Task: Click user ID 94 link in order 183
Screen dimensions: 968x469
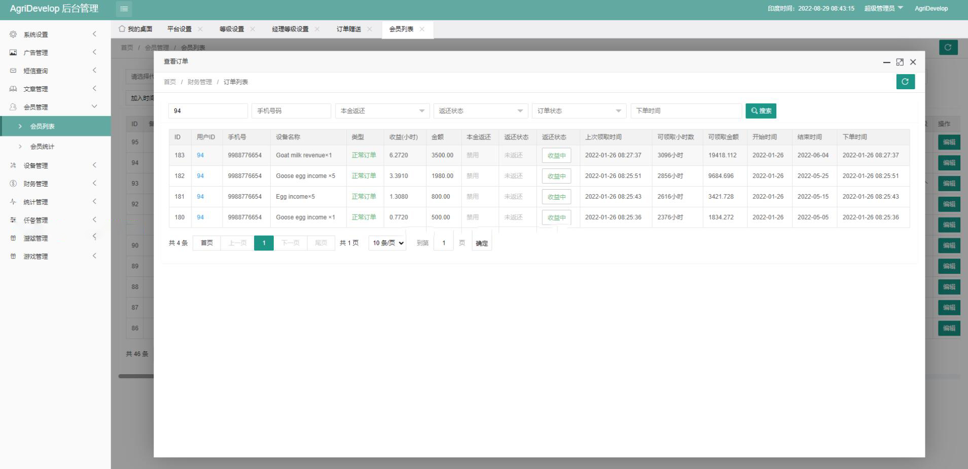Action: (200, 155)
